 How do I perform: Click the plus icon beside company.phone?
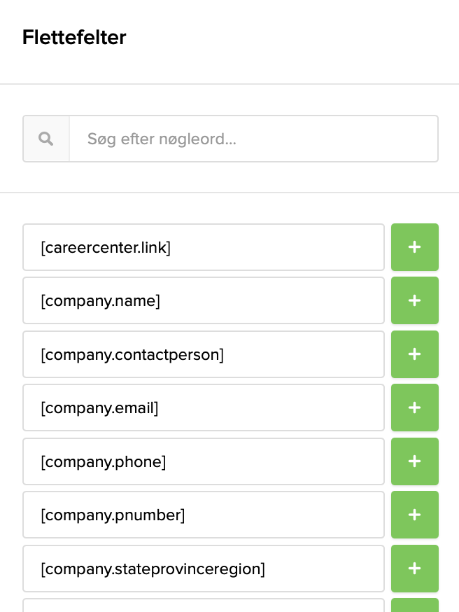pyautogui.click(x=414, y=461)
